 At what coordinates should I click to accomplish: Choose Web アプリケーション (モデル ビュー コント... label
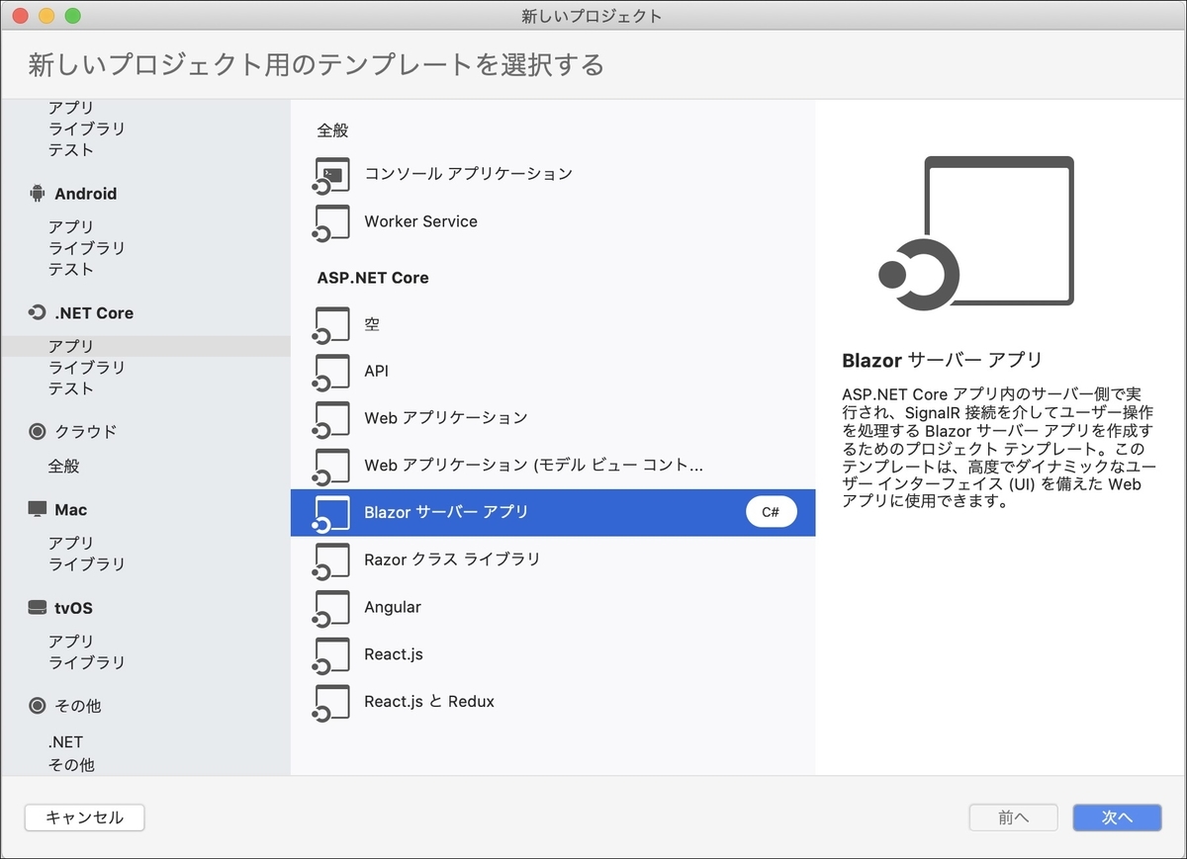coord(533,465)
